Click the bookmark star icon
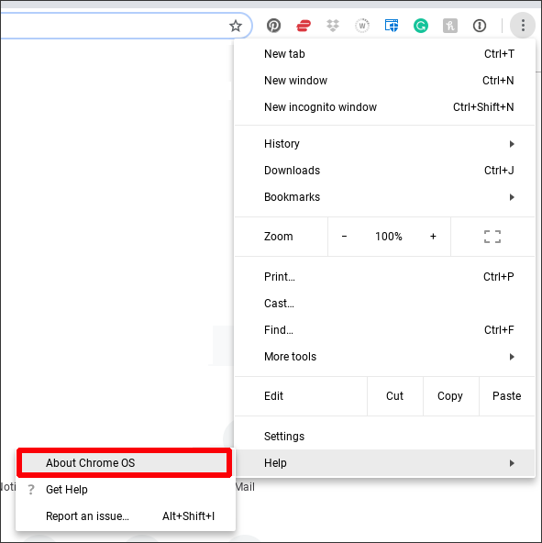The height and width of the screenshot is (543, 542). (x=236, y=26)
